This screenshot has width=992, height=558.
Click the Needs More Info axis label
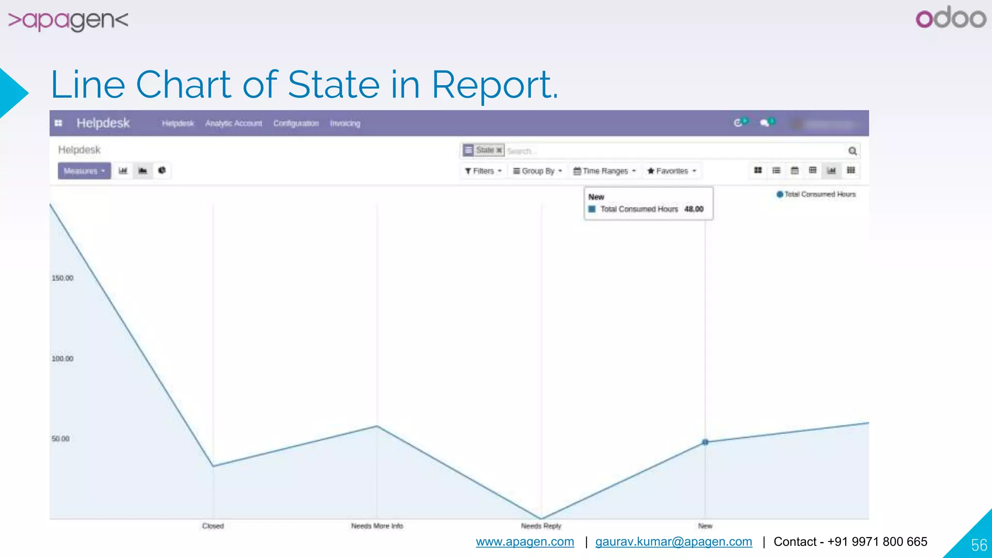(377, 526)
